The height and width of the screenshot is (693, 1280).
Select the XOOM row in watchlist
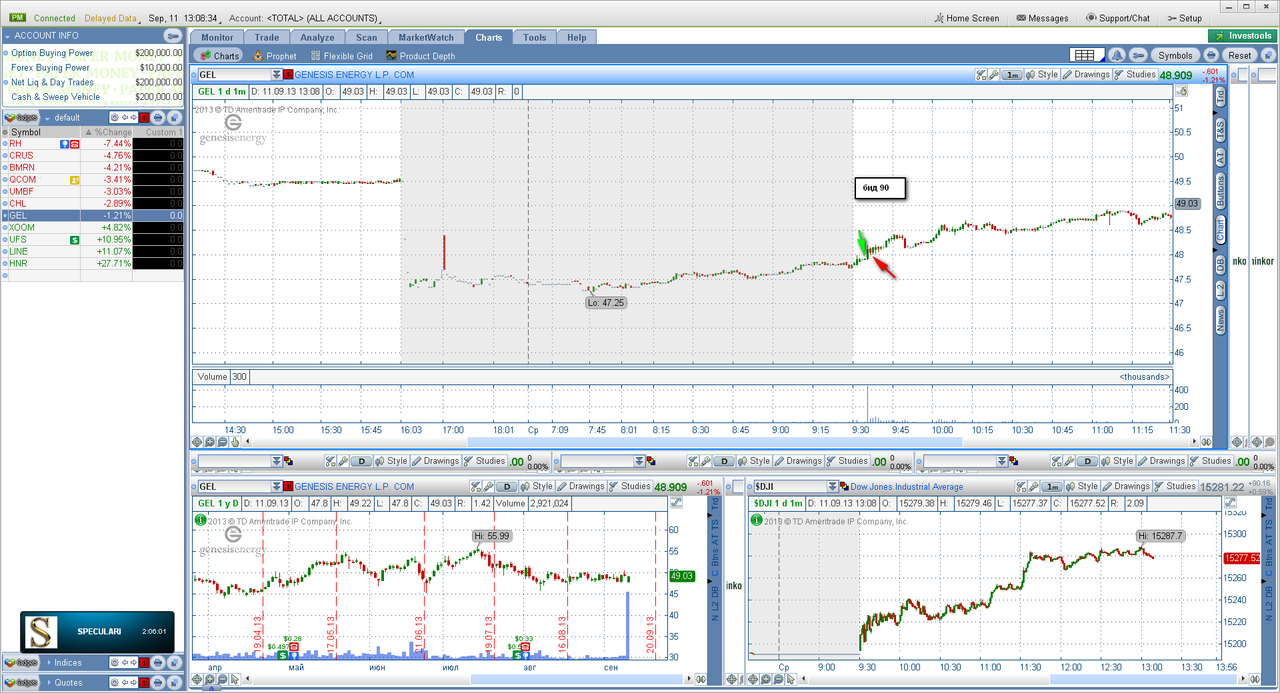[93, 227]
